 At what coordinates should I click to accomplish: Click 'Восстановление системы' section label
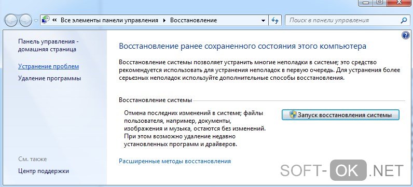(156, 100)
